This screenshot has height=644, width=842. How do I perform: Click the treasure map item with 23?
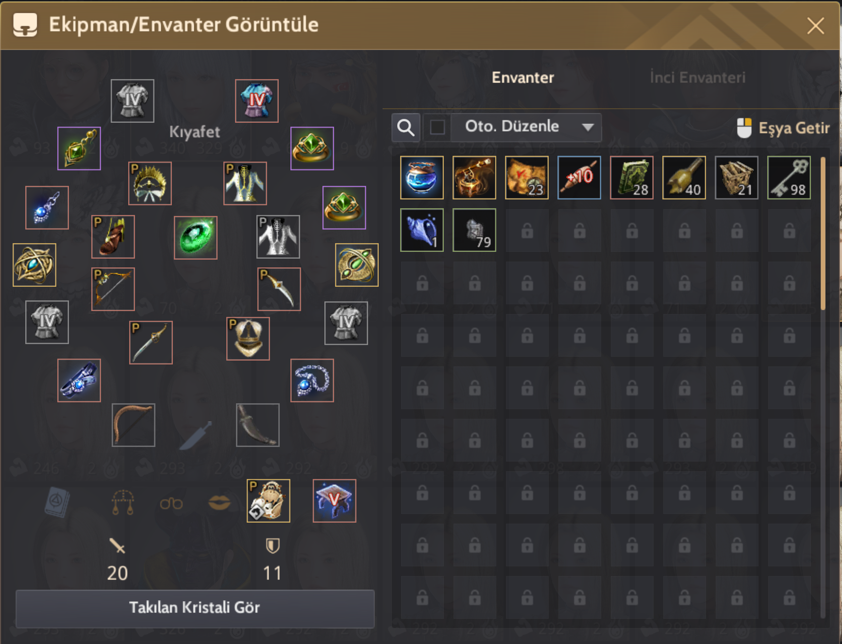click(x=527, y=178)
